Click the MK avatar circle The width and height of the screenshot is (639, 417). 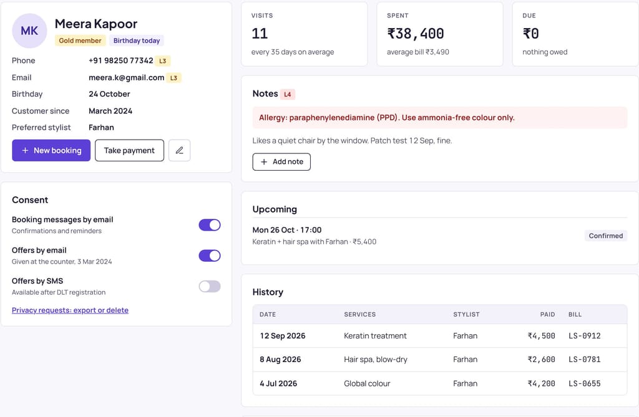(29, 31)
